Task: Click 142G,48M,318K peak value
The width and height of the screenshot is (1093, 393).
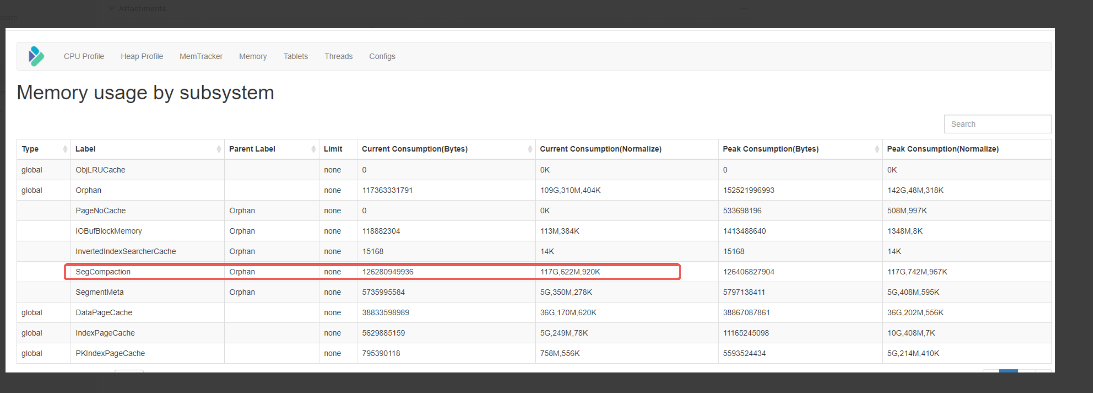Action: pyautogui.click(x=915, y=190)
